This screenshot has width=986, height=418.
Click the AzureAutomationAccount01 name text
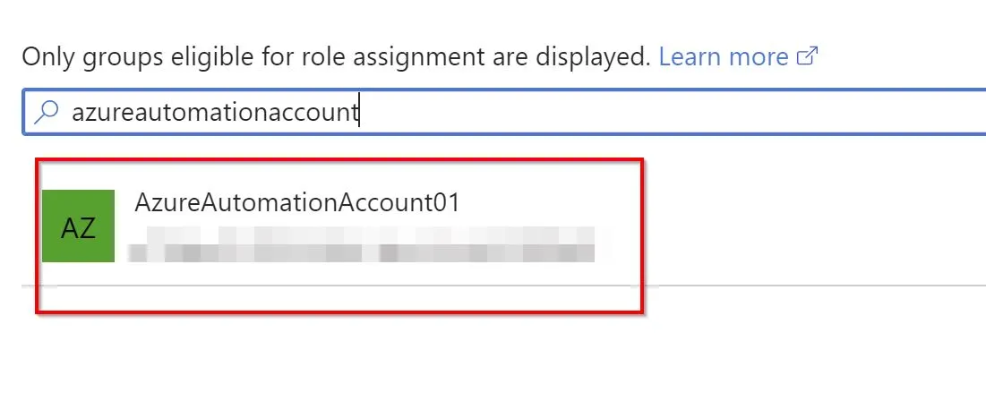click(297, 203)
